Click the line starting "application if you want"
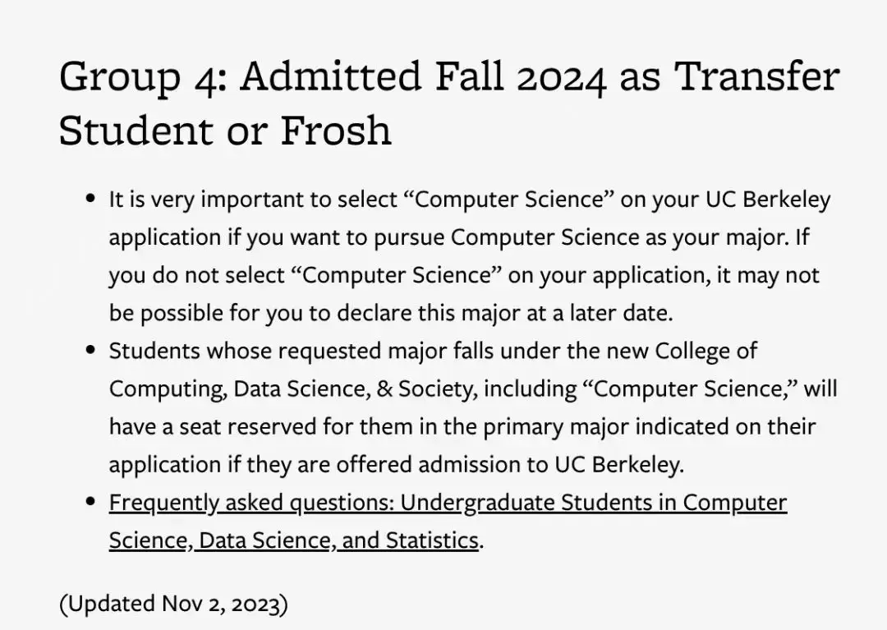 [460, 237]
